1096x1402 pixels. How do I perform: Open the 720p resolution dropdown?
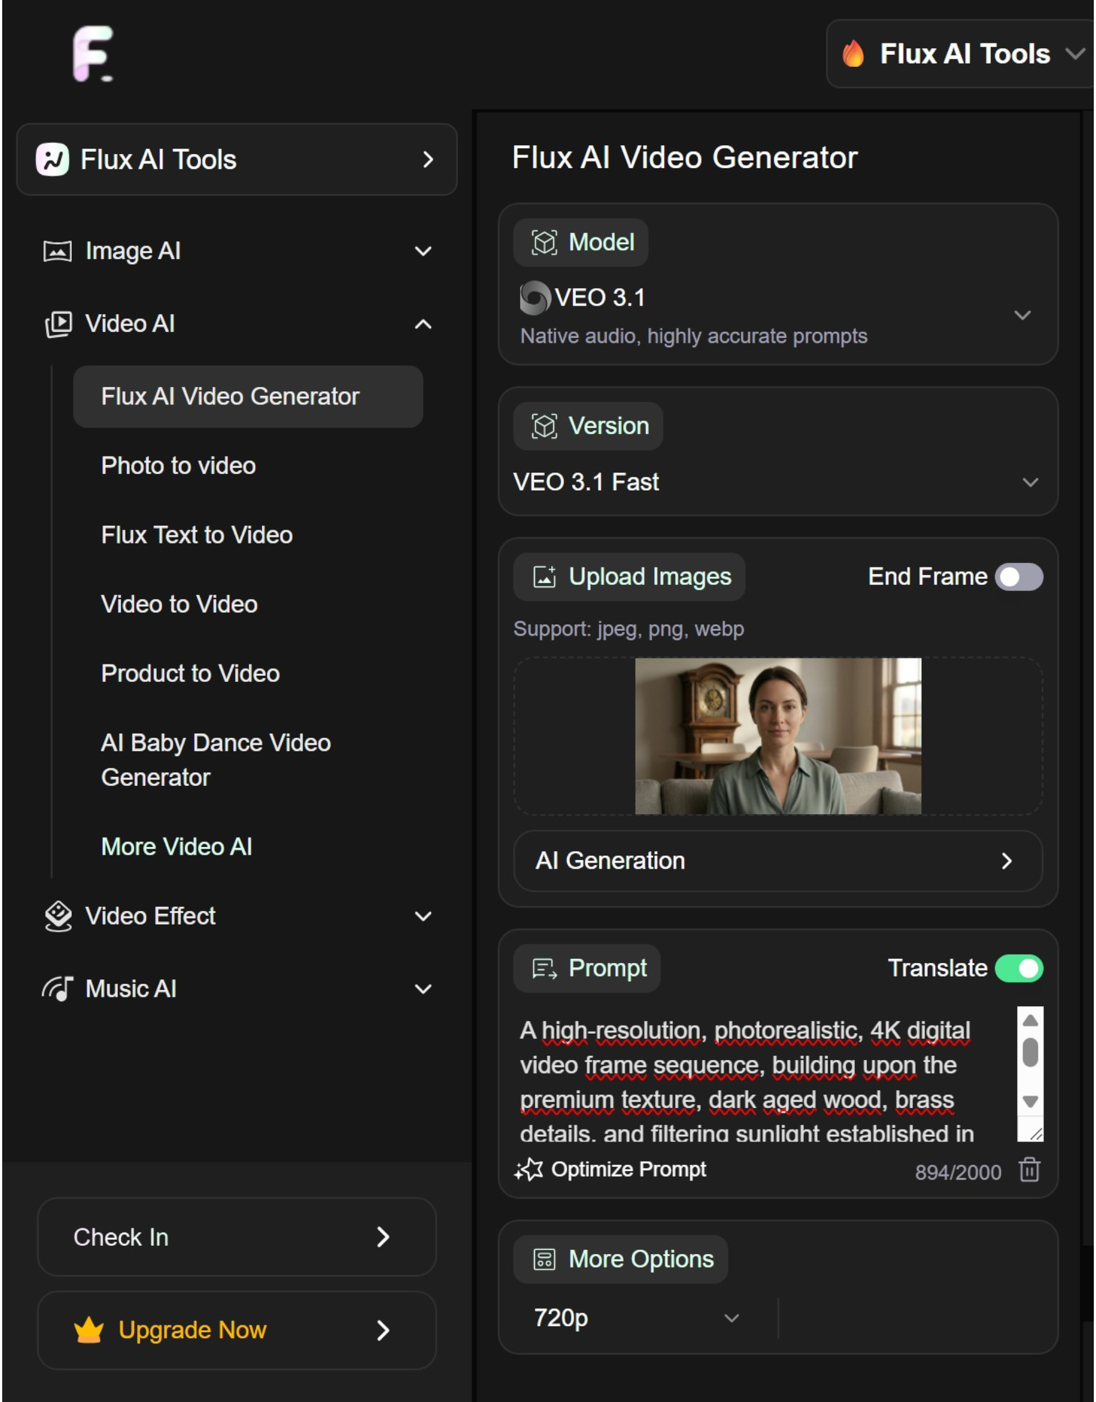tap(731, 1319)
